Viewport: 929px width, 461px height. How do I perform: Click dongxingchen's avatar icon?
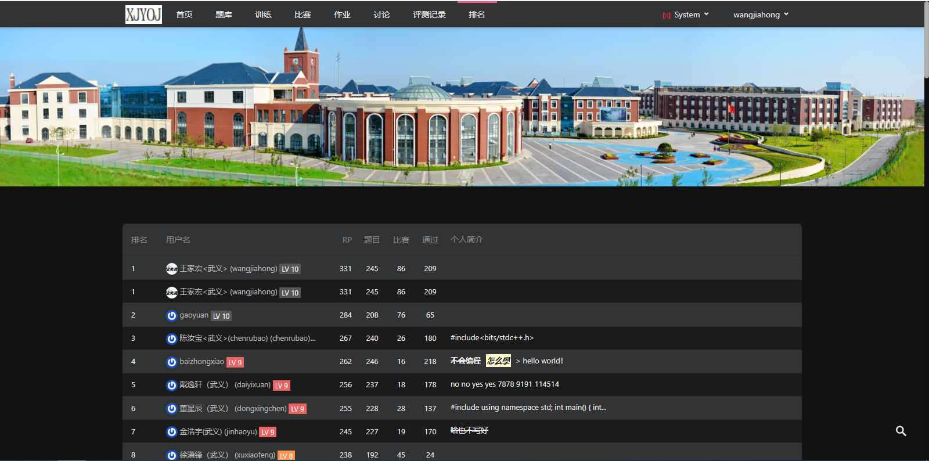[x=171, y=409]
